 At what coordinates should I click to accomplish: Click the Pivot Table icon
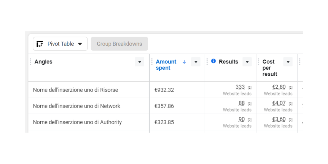tap(40, 44)
